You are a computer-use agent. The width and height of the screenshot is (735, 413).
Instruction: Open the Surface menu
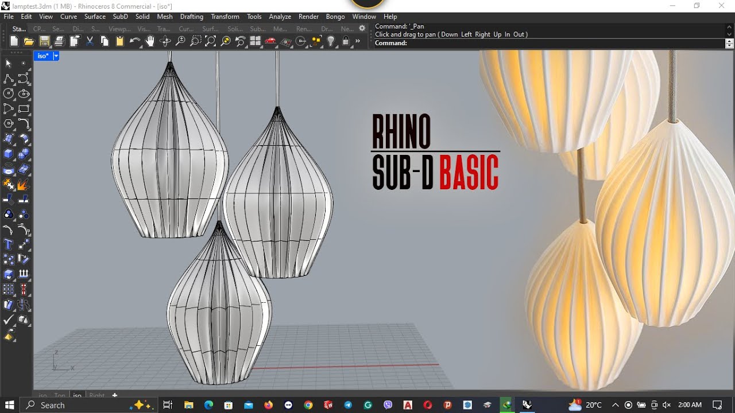[x=95, y=17]
